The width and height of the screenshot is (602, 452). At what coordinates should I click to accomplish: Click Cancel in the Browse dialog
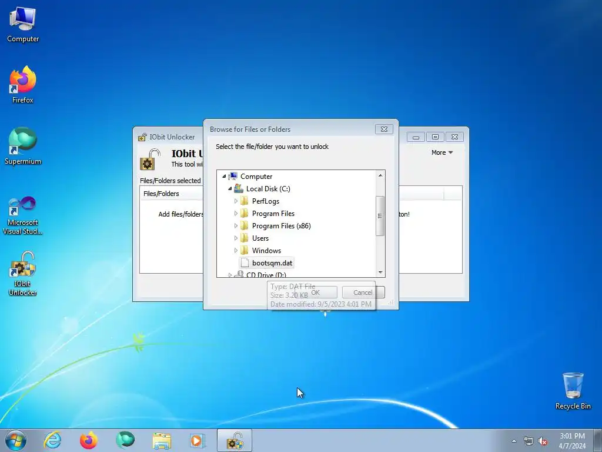363,293
